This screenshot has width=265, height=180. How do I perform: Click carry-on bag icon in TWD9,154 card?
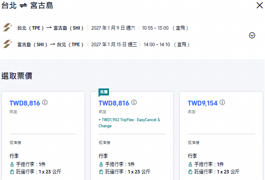[190, 164]
